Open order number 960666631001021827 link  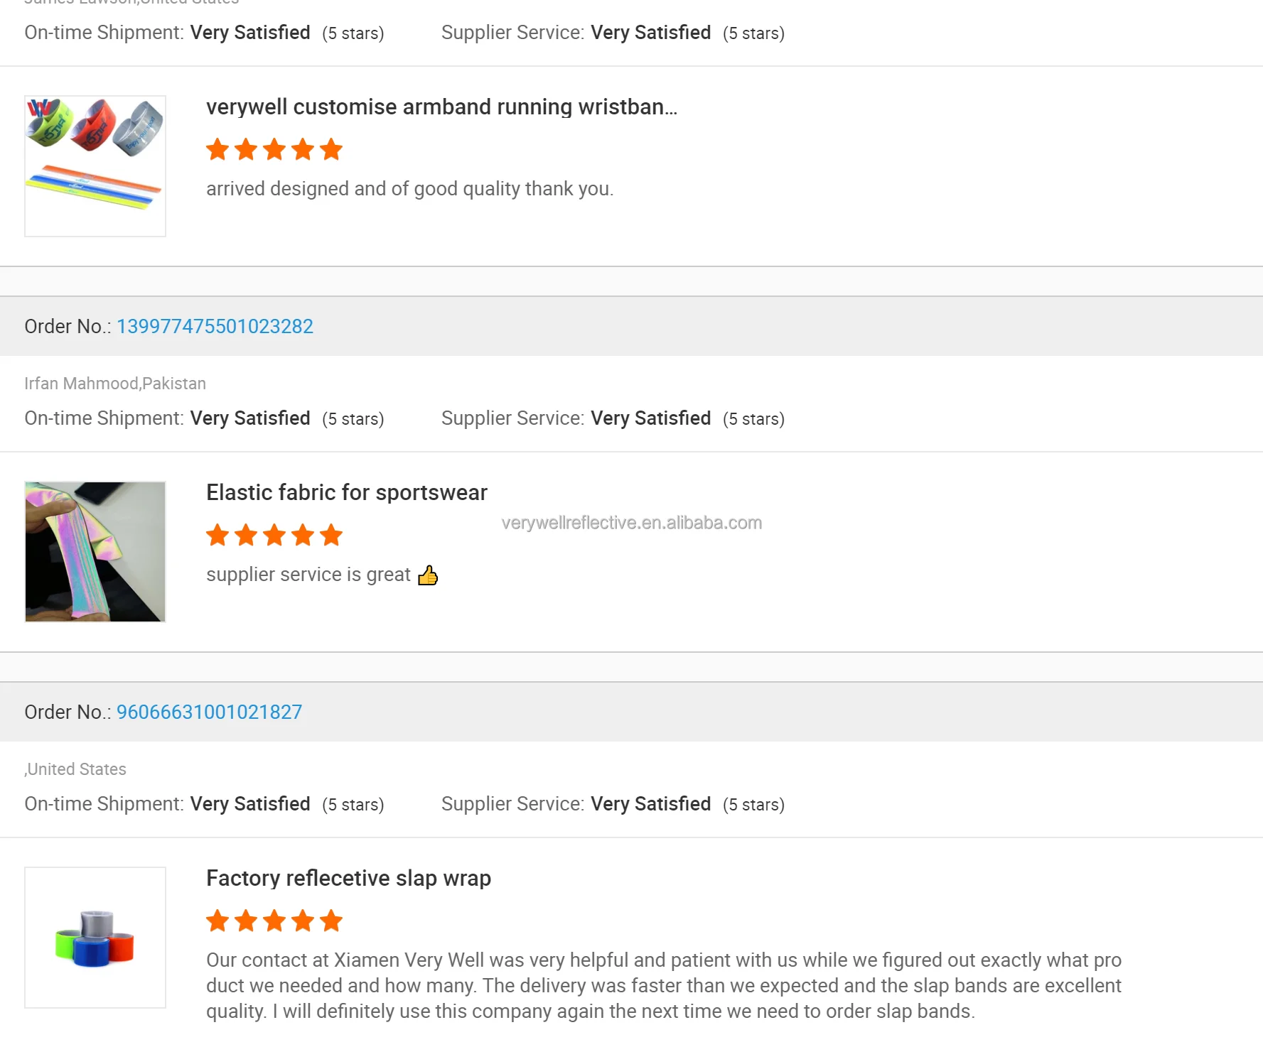[x=209, y=712]
